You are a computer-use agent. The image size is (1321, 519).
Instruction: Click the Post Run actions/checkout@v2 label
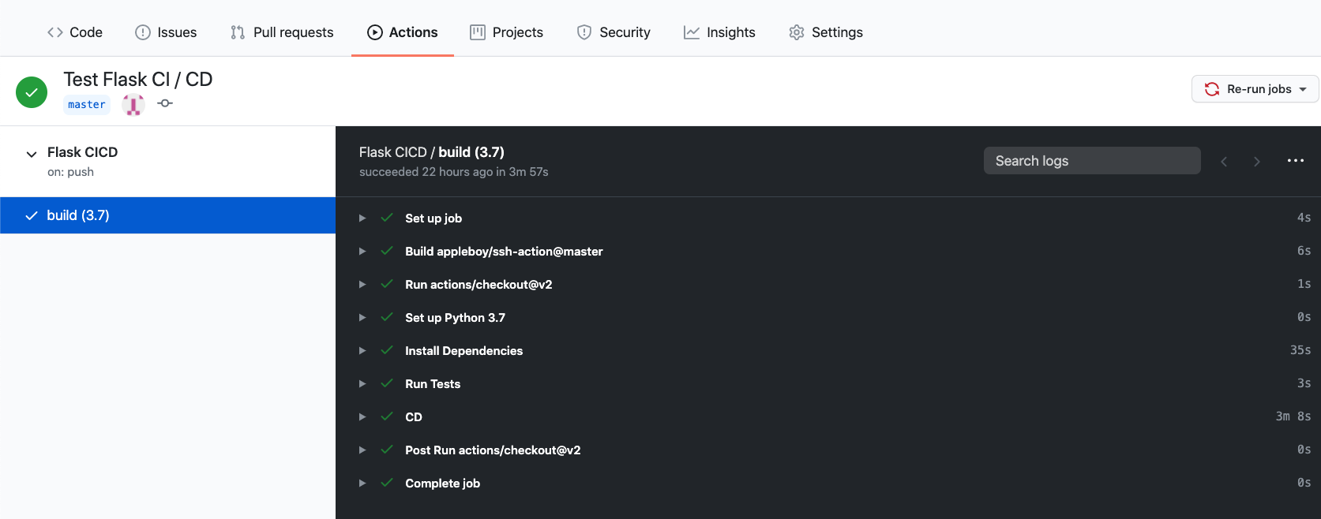(x=493, y=450)
